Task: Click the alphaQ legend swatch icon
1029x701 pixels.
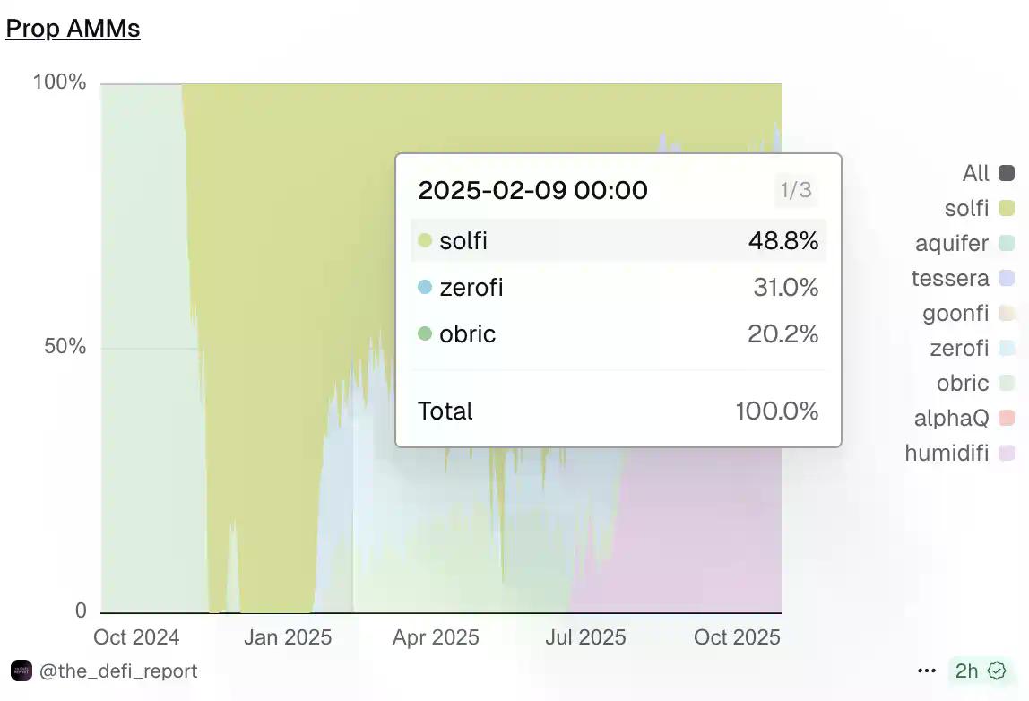Action: pyautogui.click(x=1006, y=418)
